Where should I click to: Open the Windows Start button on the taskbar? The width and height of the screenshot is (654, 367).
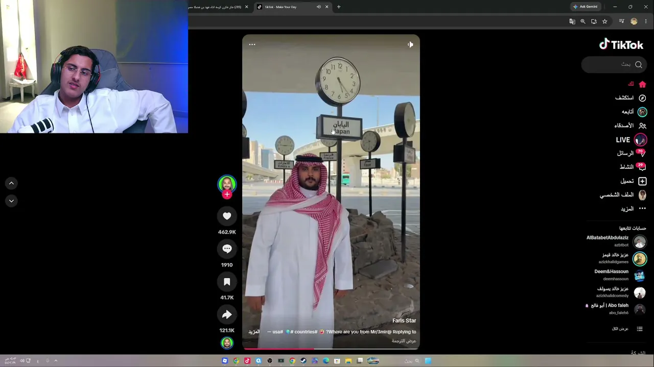point(428,361)
